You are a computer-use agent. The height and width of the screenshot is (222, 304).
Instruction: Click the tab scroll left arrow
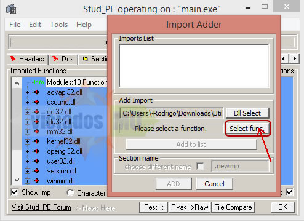284,59
